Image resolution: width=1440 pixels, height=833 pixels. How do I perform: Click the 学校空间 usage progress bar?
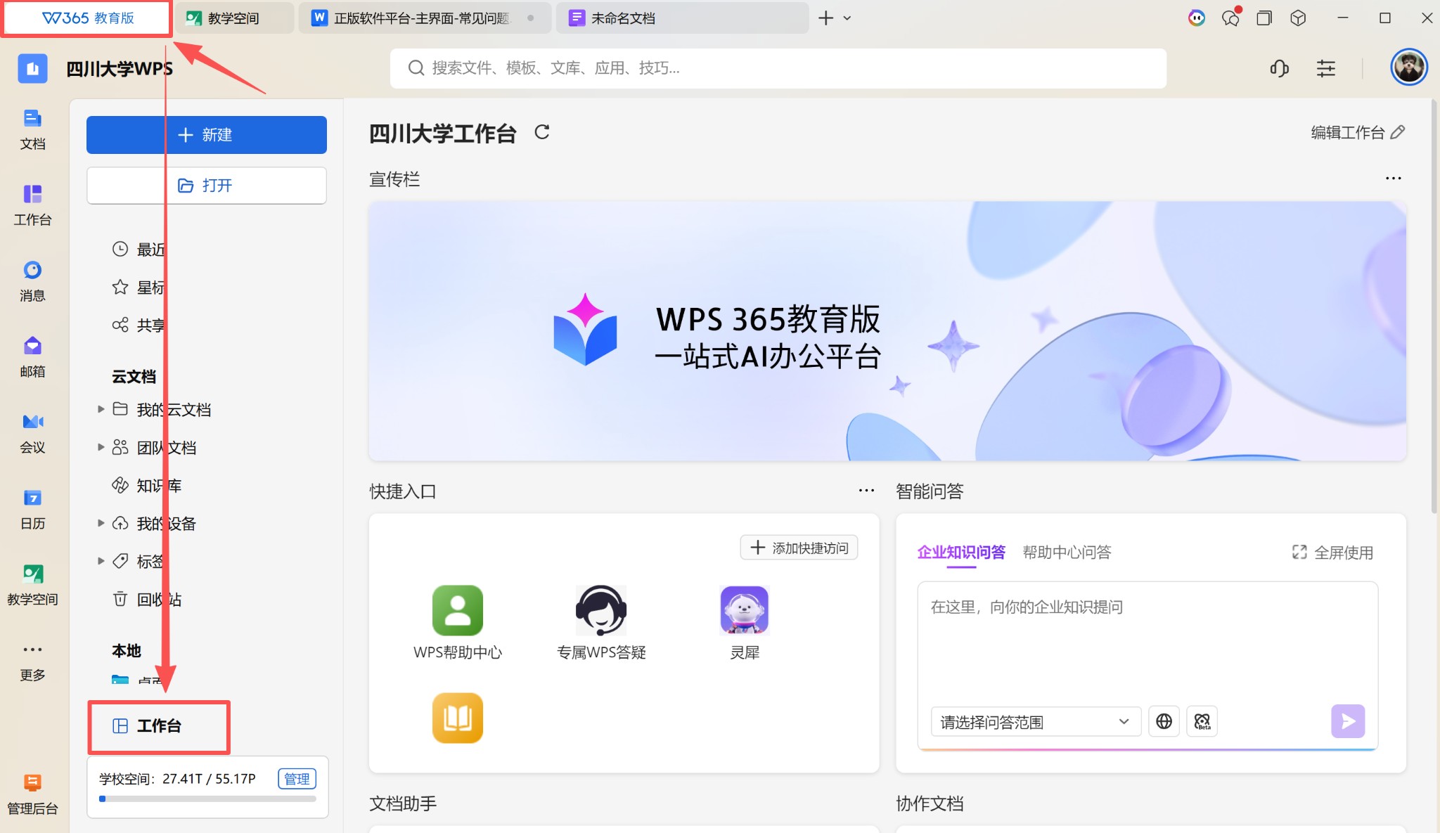207,799
